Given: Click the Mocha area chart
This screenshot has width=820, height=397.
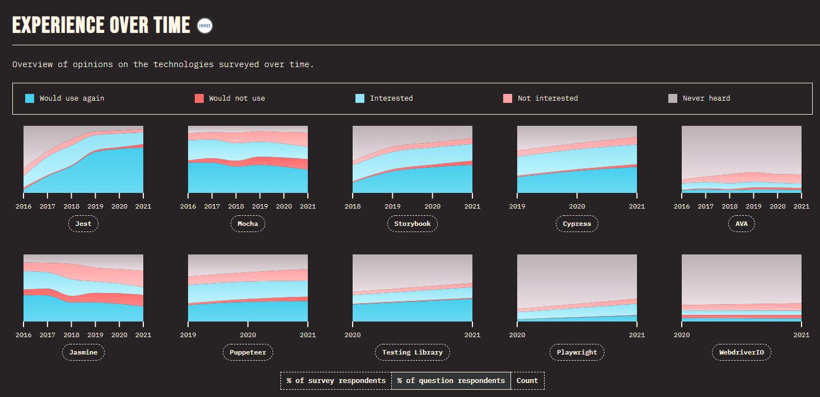Looking at the screenshot, I should (248, 159).
